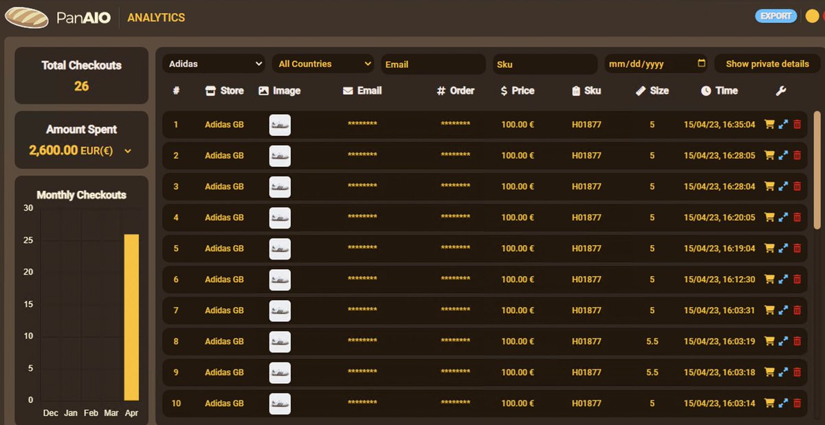Viewport: 825px width, 425px height.
Task: Delete checkout row 4 with trash icon
Action: 797,217
